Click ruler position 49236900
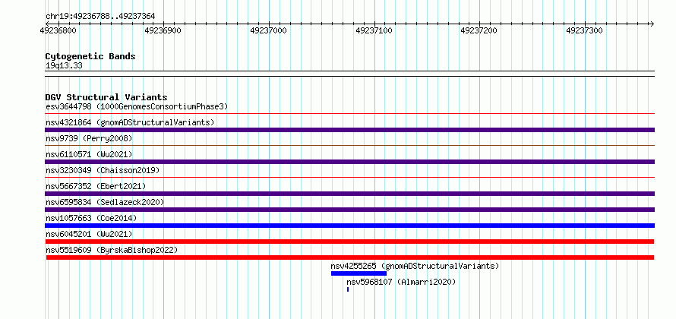The image size is (676, 319). [163, 30]
